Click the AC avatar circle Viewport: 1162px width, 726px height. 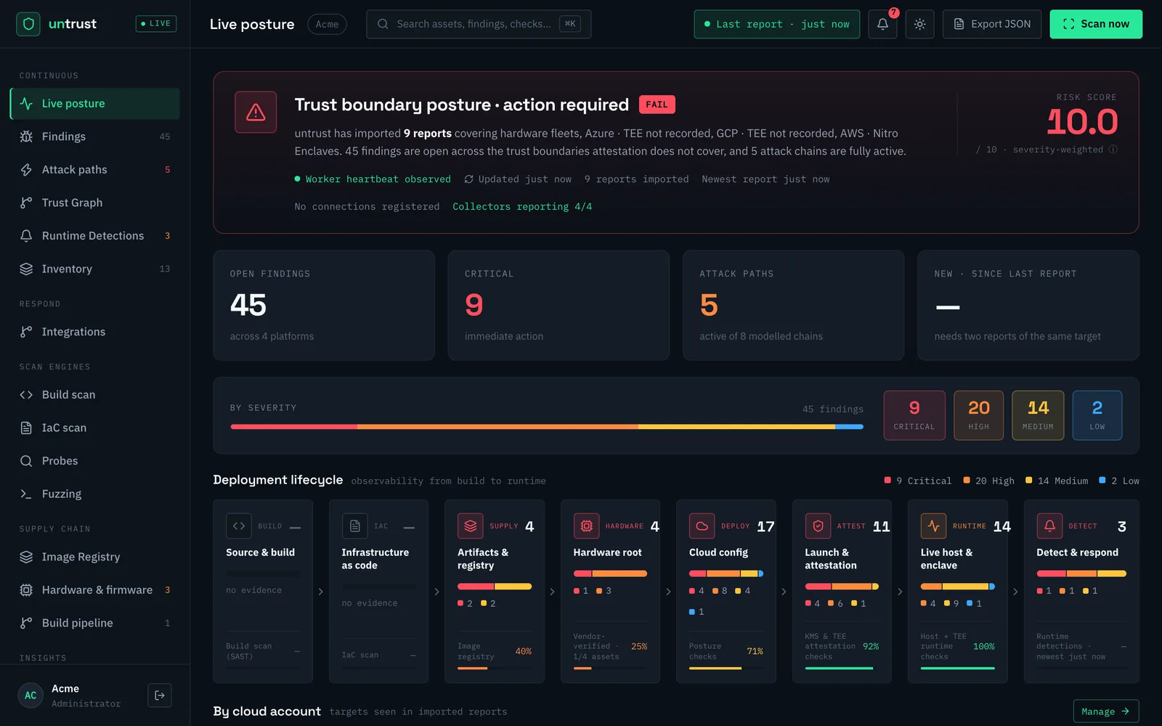tap(31, 695)
